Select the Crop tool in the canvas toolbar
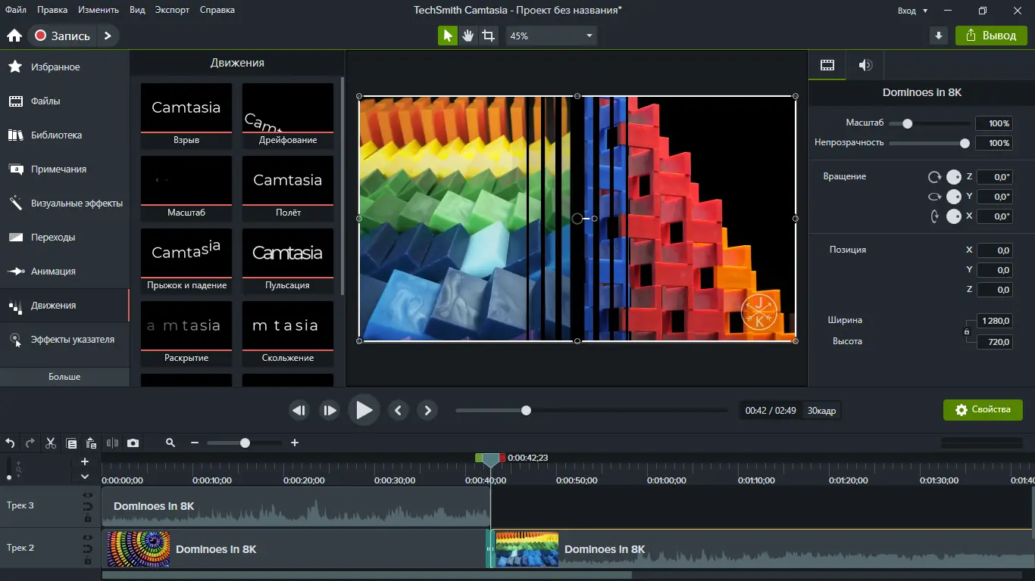 (x=489, y=36)
